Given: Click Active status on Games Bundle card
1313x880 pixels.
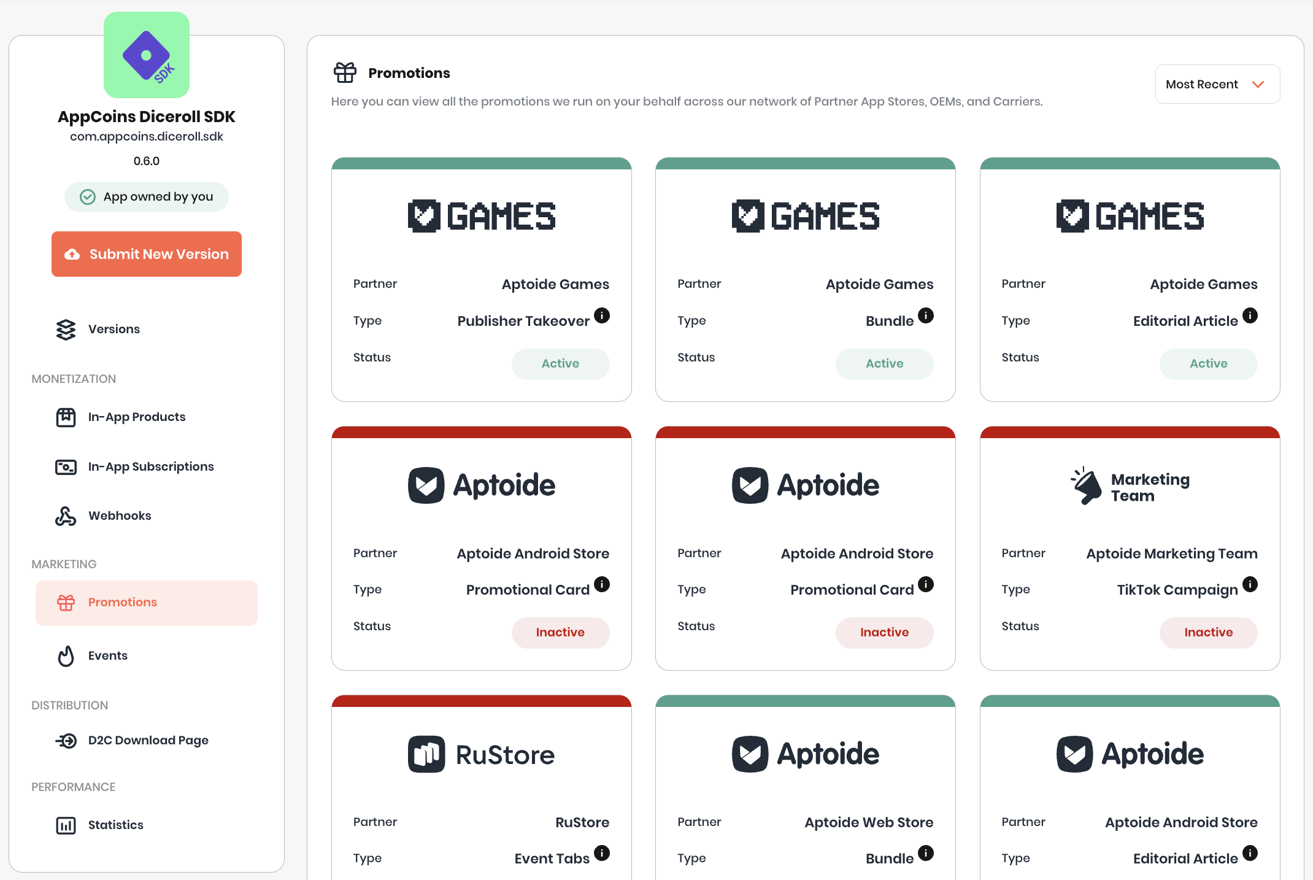Looking at the screenshot, I should (884, 364).
